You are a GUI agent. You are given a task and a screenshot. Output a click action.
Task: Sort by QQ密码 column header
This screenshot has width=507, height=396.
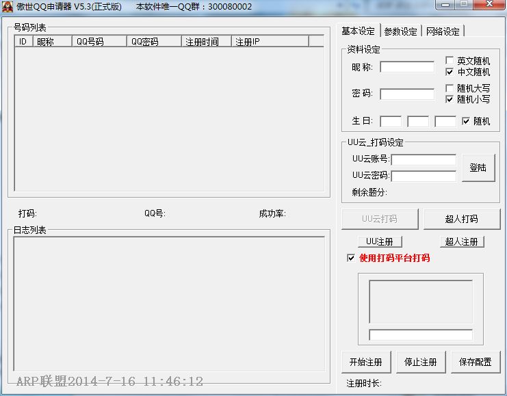pos(154,41)
